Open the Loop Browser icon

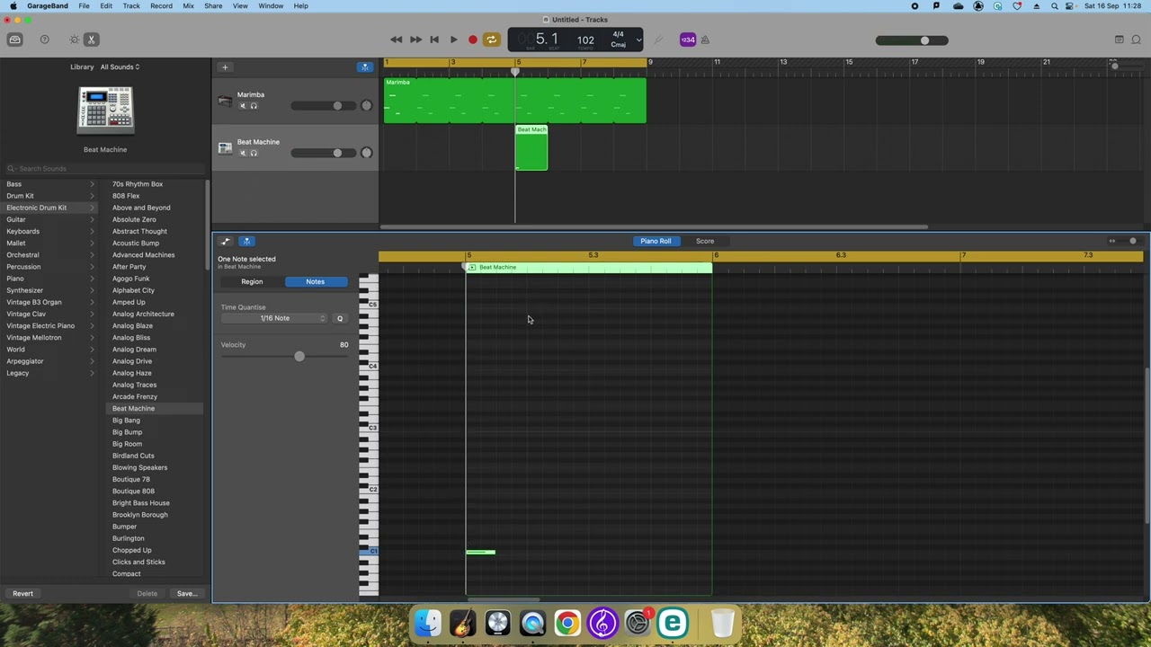tap(1137, 40)
